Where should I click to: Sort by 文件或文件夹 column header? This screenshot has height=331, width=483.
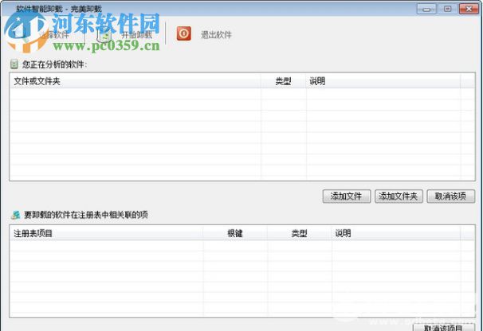[135, 81]
